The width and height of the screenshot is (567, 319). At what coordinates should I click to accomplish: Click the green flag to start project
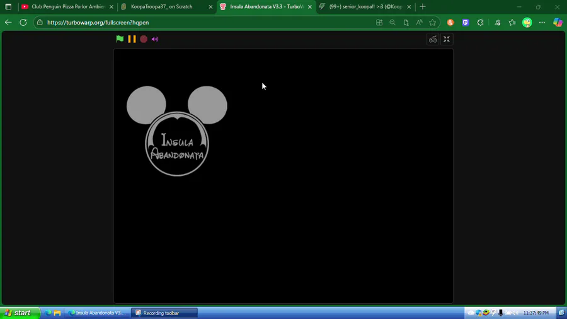[120, 39]
